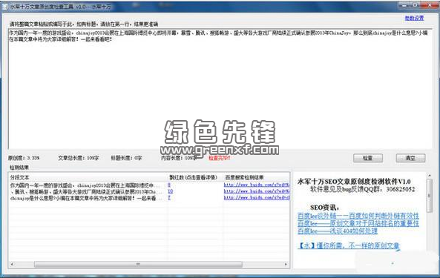This screenshot has width=440, height=278.
Task: Open the 原创文章对于网站排名的重要性 link
Action: tap(358, 223)
